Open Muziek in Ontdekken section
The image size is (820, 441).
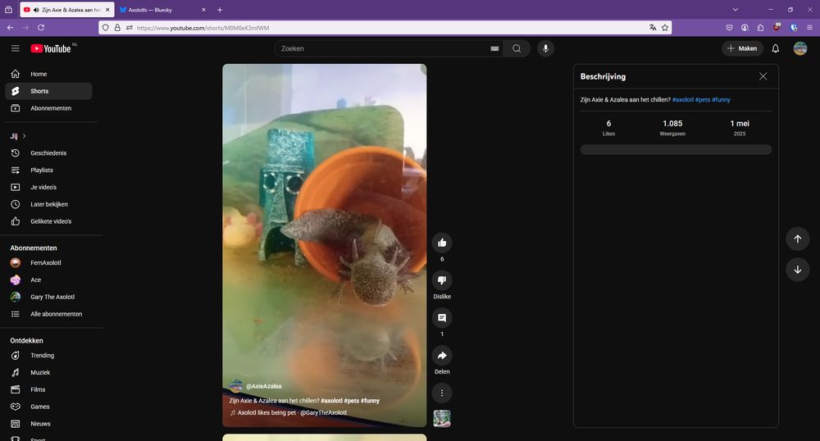click(x=48, y=372)
